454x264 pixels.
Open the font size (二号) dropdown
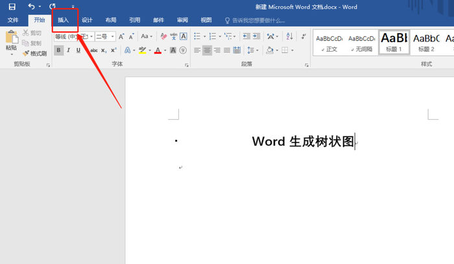click(113, 37)
